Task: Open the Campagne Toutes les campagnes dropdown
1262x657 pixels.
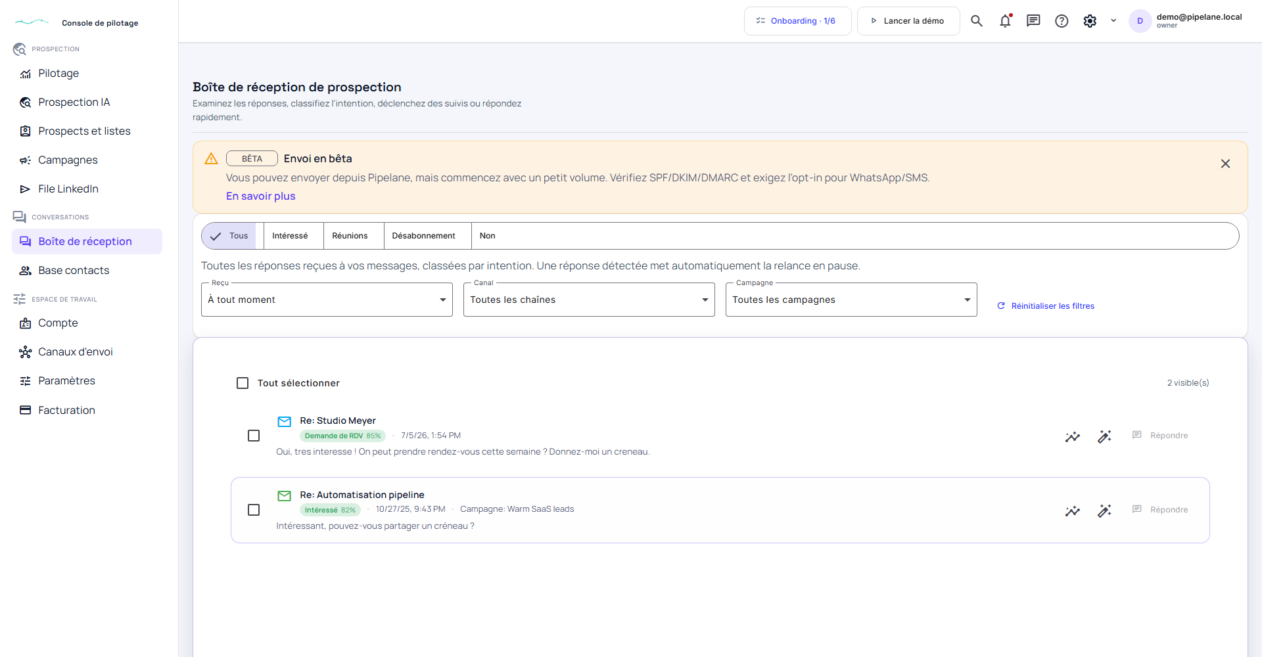Action: pyautogui.click(x=851, y=300)
